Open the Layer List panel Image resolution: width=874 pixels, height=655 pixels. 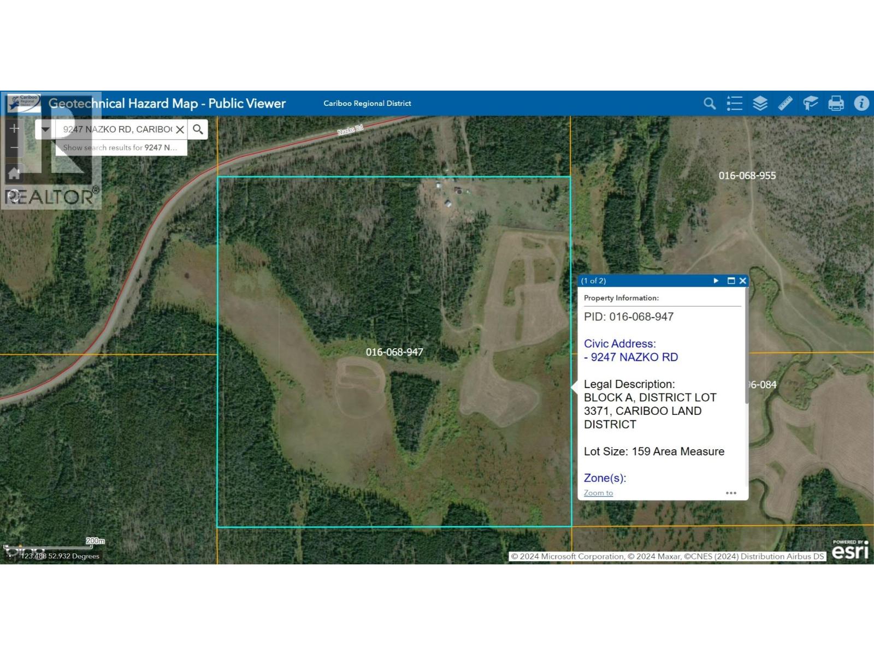760,103
